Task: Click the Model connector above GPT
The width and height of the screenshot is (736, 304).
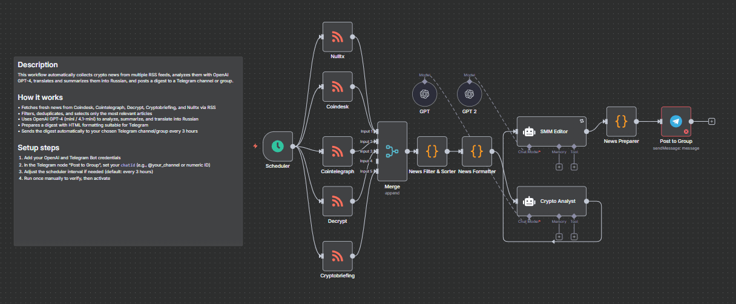Action: point(424,82)
